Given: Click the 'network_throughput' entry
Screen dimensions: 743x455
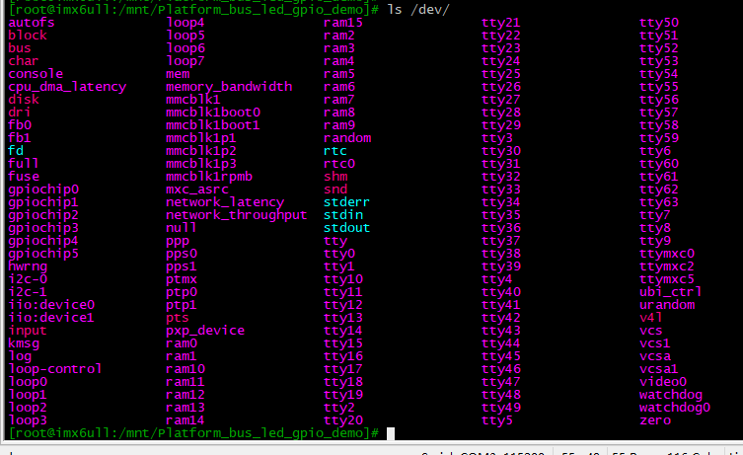Looking at the screenshot, I should coord(237,215).
